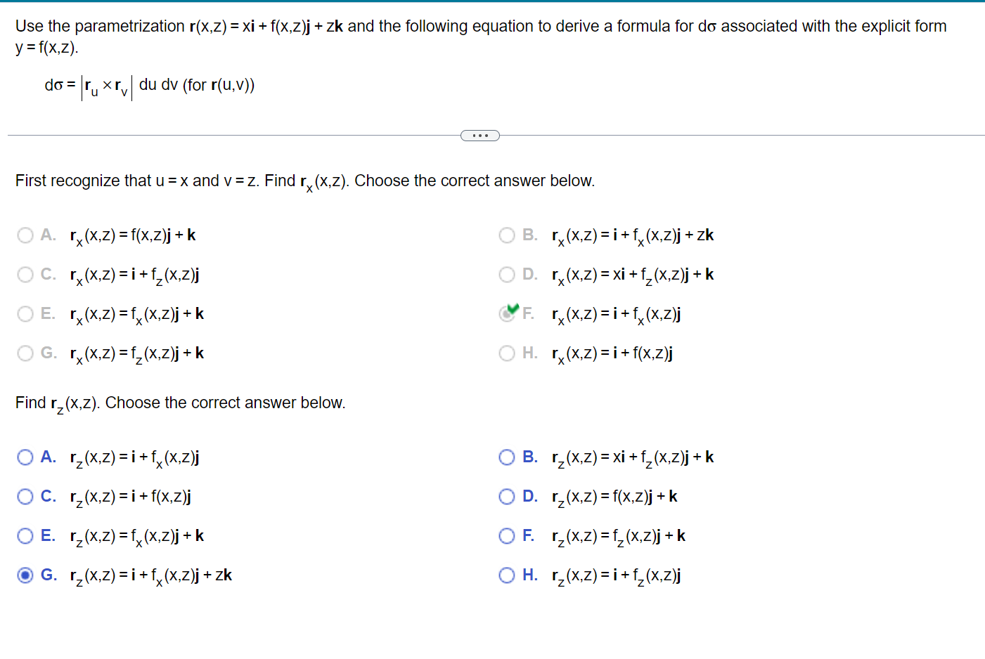The image size is (985, 659).
Task: Click the selected answer G radio button
Action: pos(25,575)
